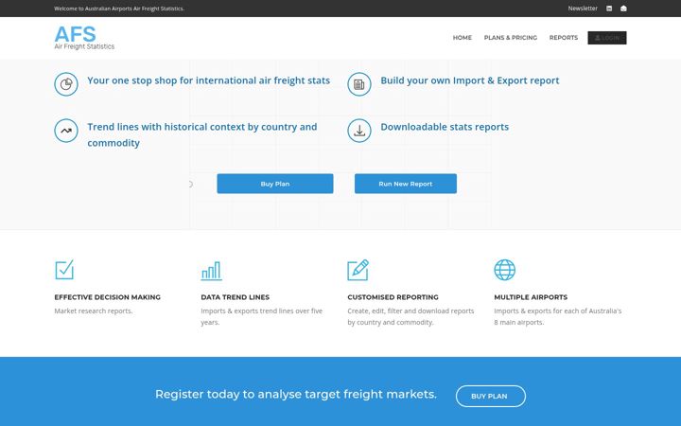Click 'Imports & exports for each of Australia's' text
This screenshot has width=681, height=426.
click(x=558, y=311)
